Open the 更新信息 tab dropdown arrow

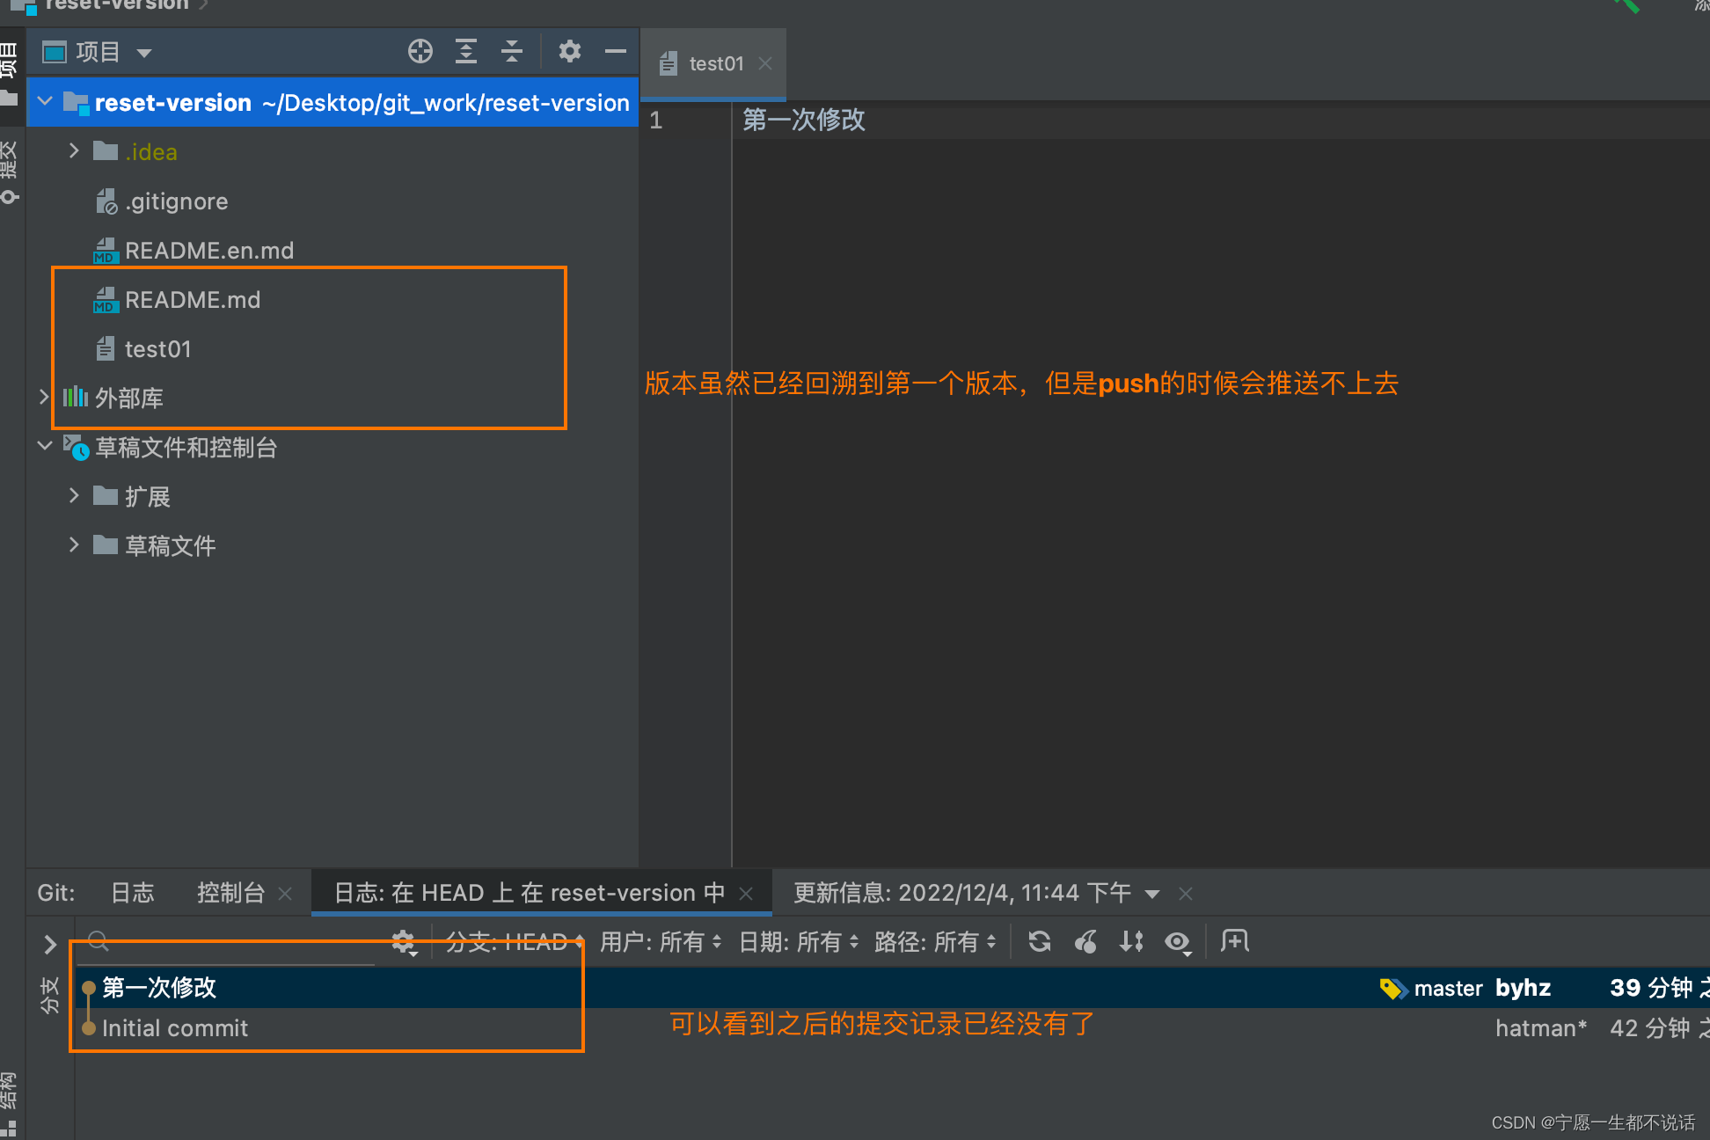point(1152,895)
